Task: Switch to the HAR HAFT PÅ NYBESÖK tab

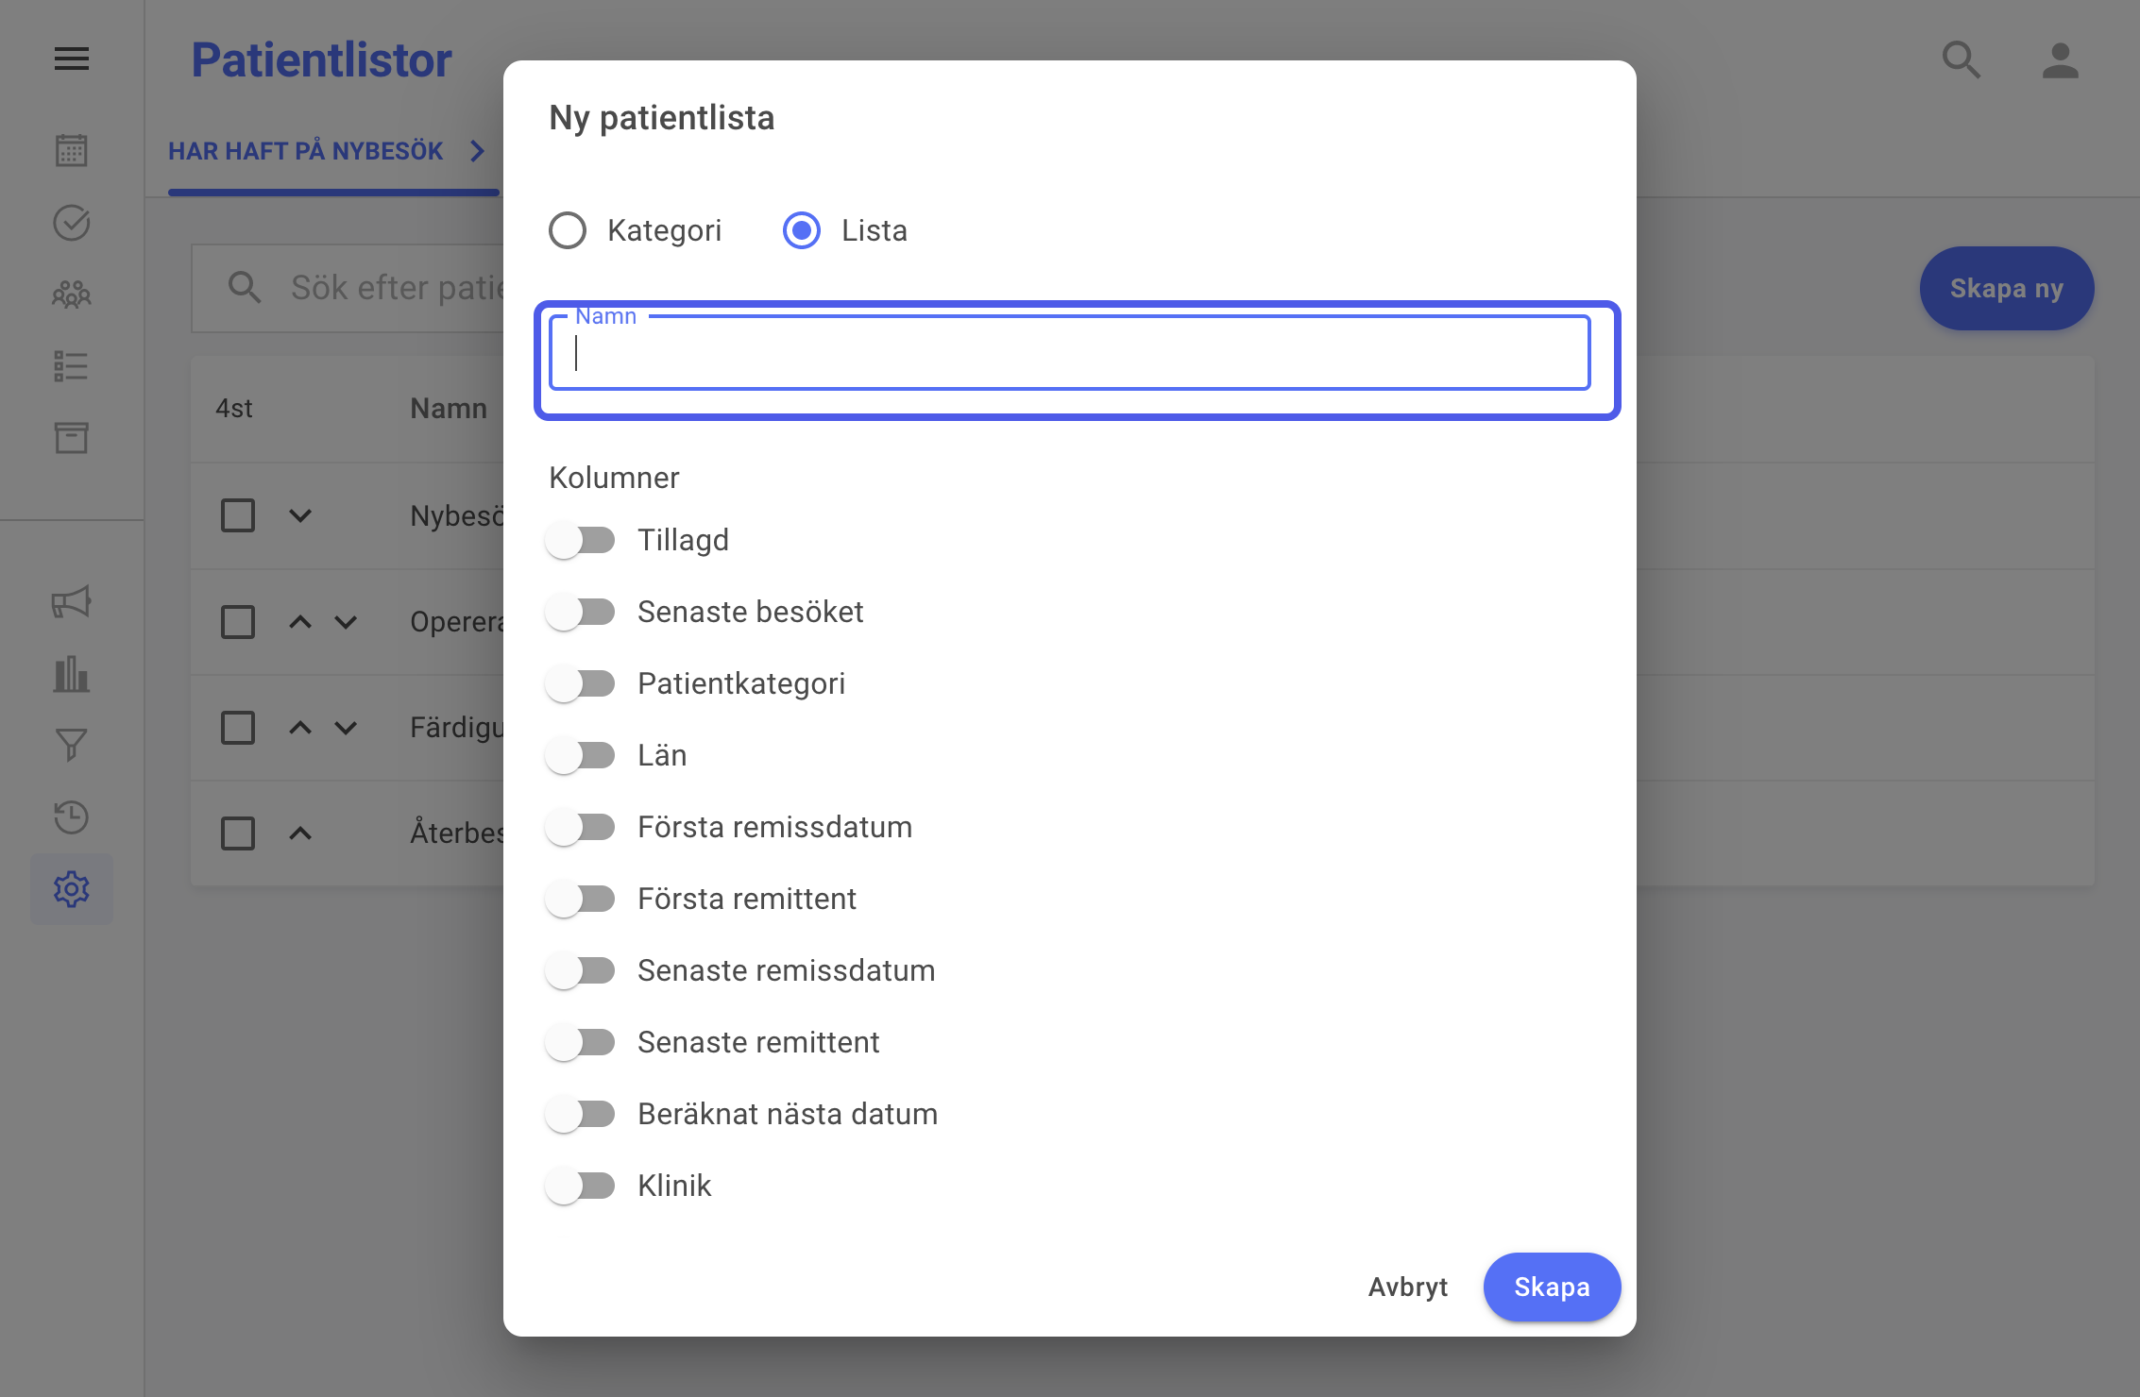Action: coord(305,151)
